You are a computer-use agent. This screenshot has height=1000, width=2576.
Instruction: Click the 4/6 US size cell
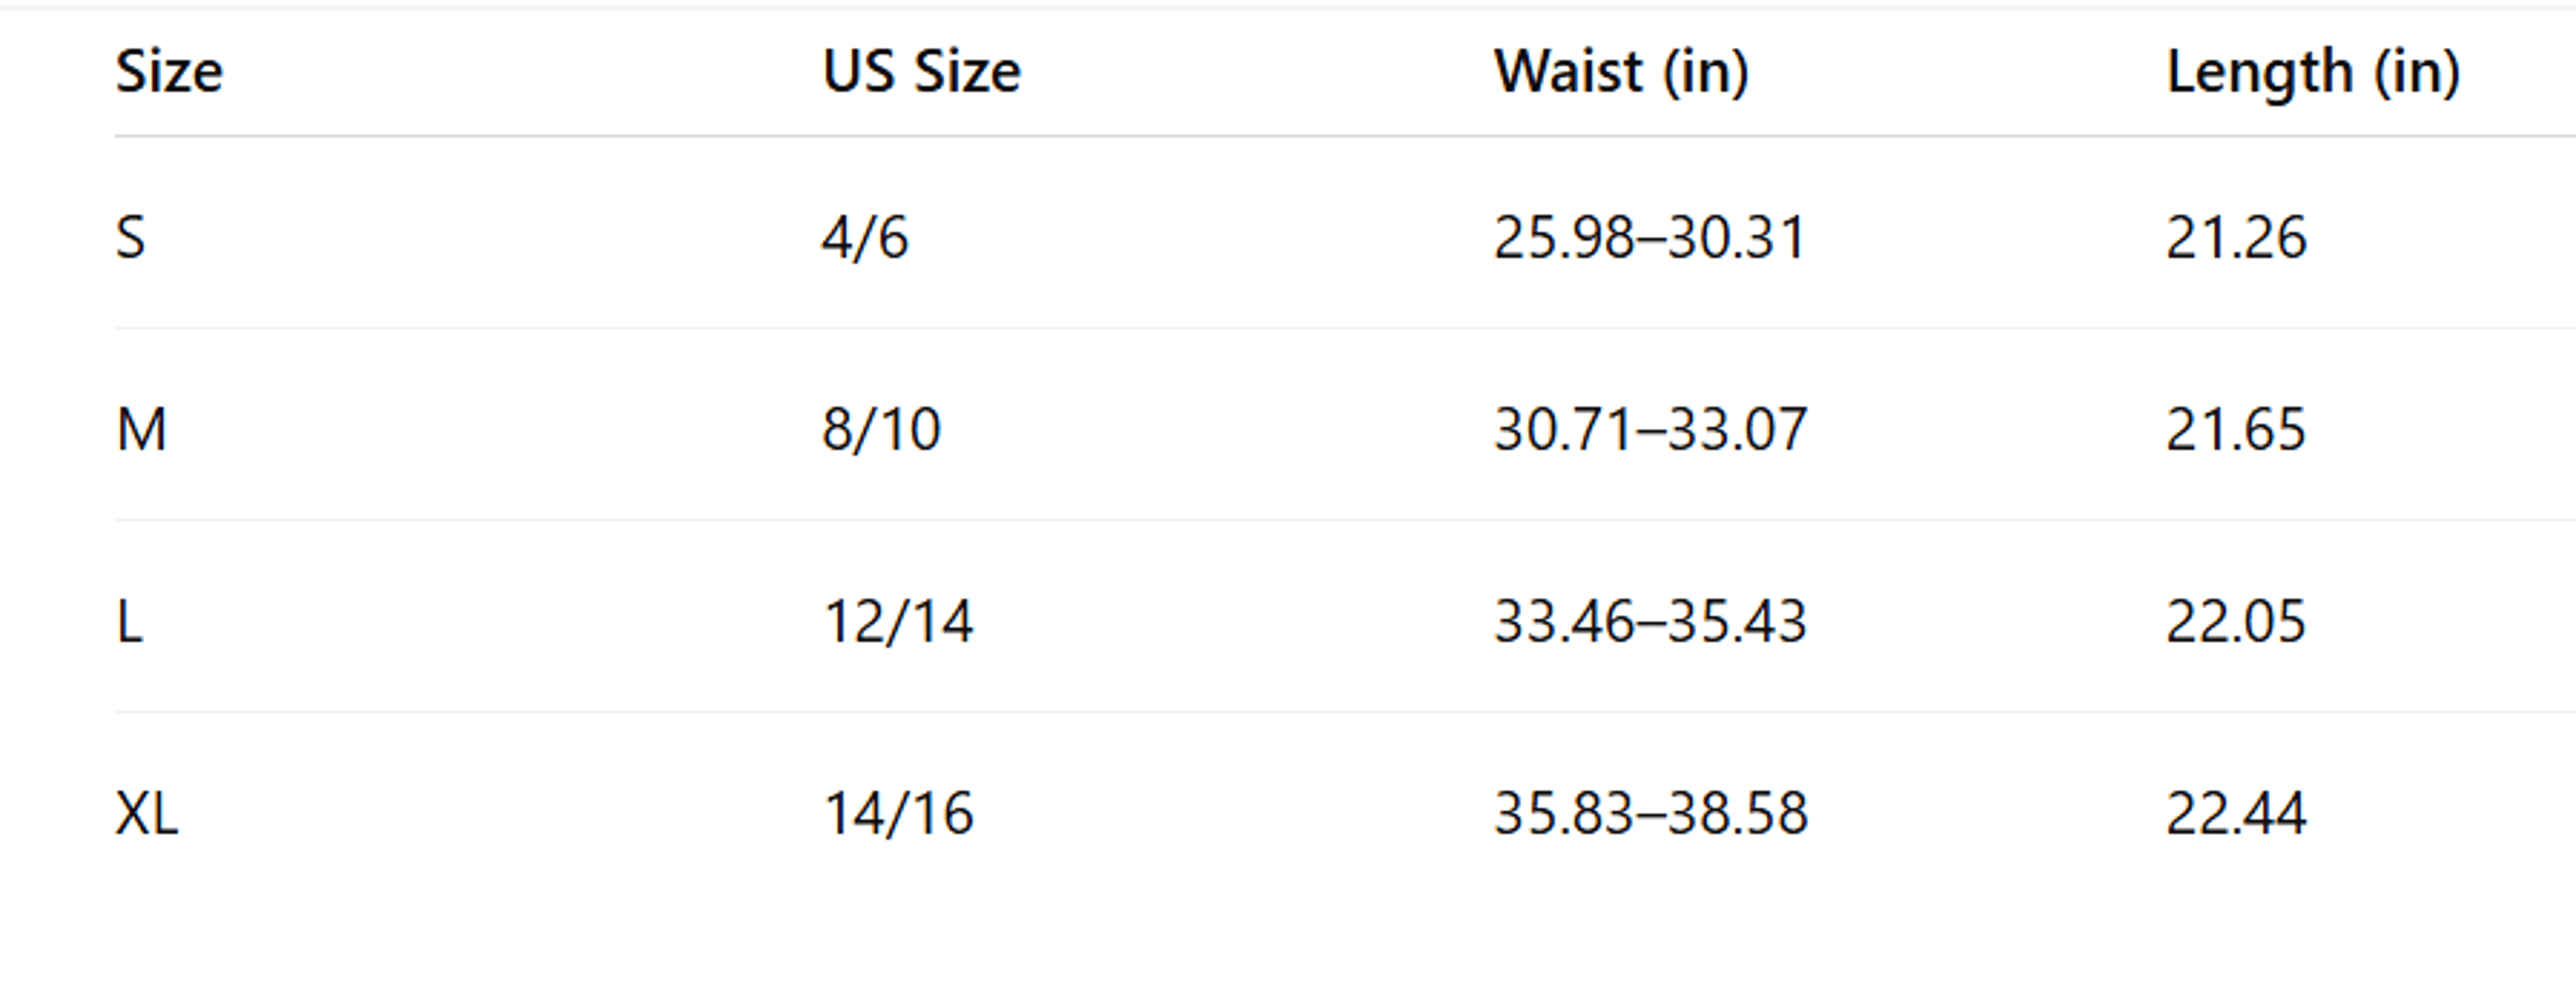click(865, 238)
